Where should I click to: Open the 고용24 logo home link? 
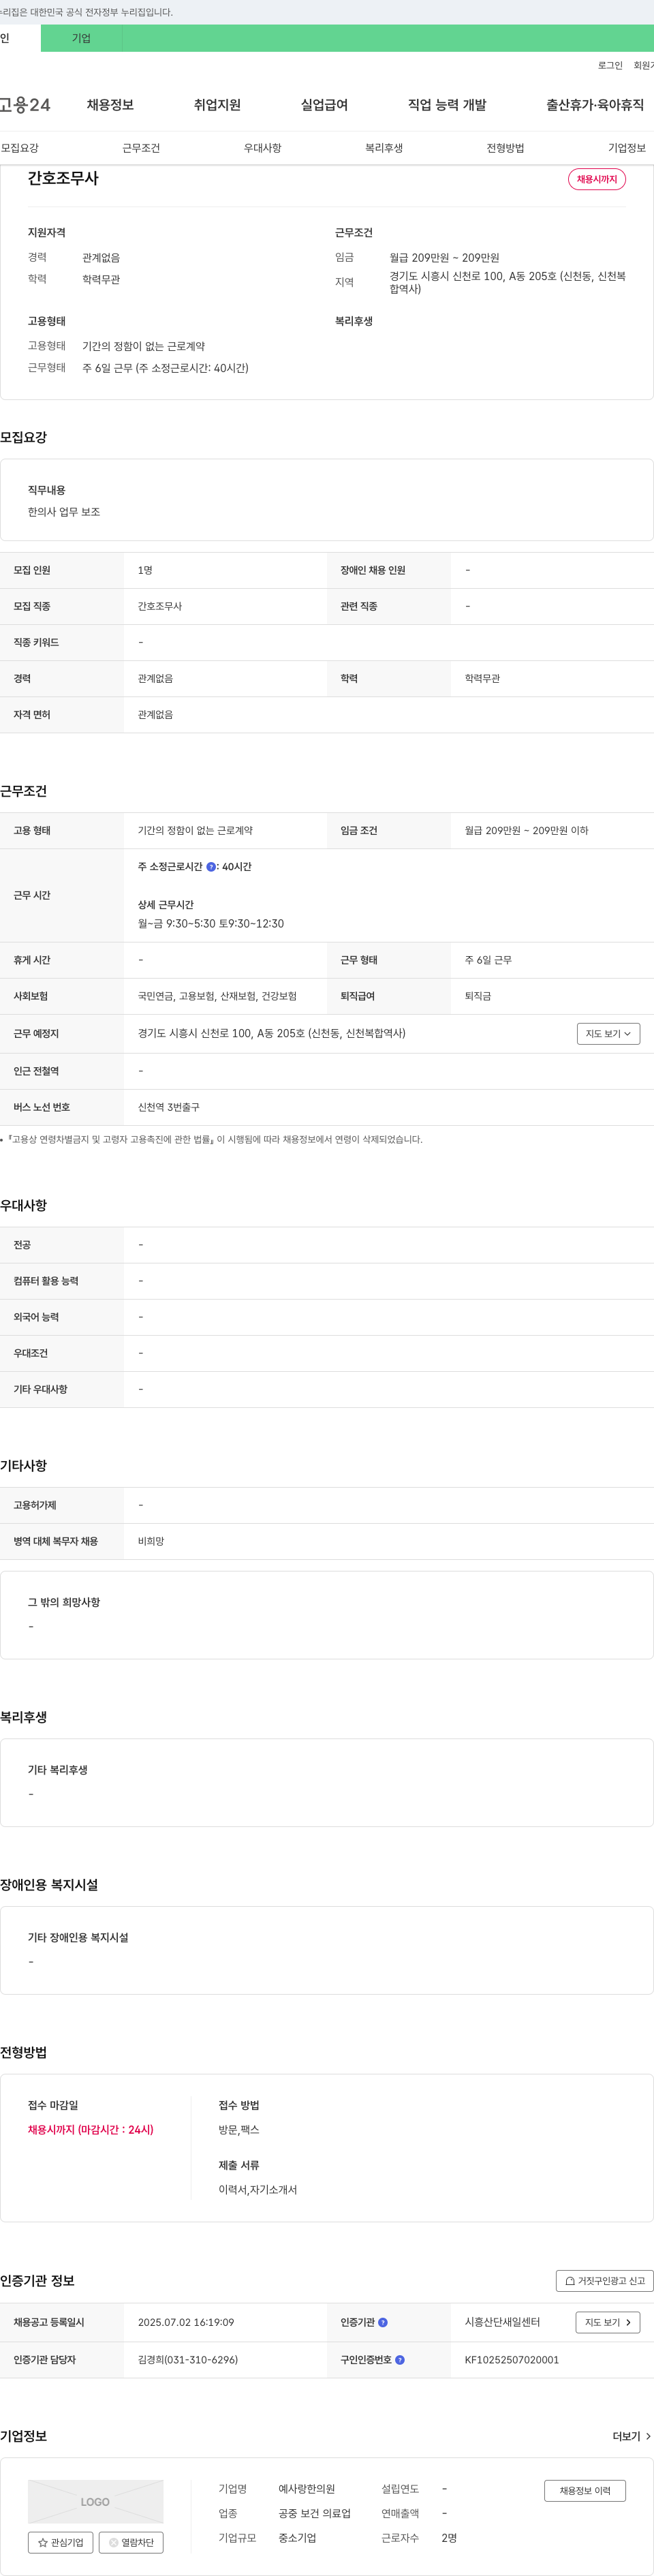[25, 105]
